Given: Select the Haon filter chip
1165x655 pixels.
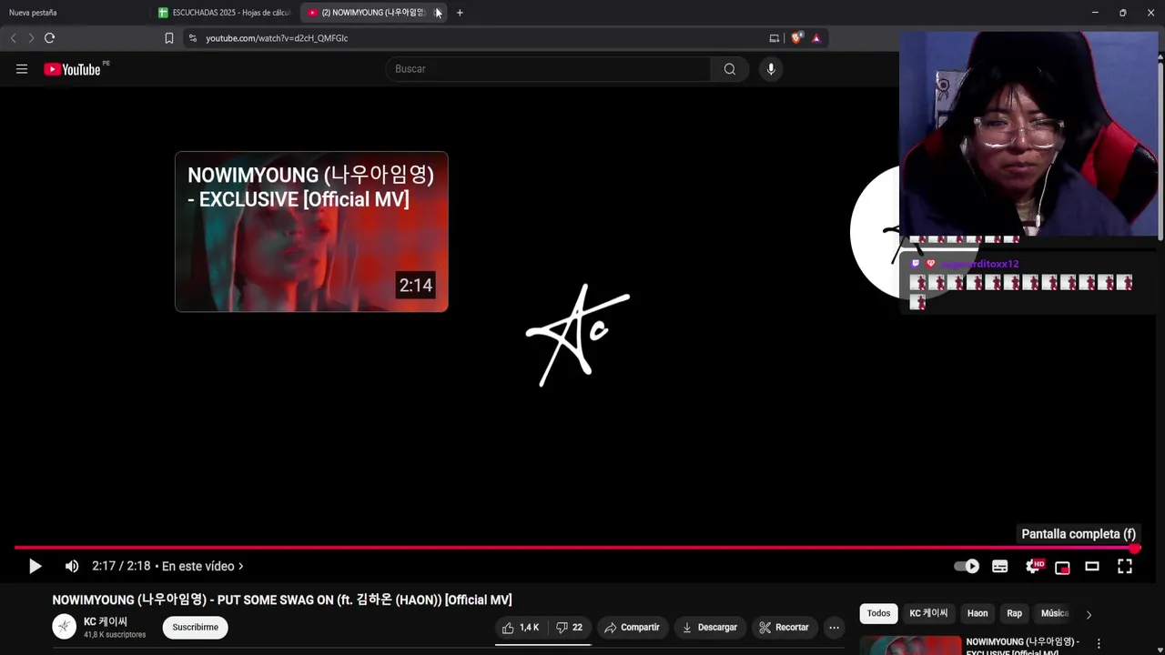Looking at the screenshot, I should [x=978, y=613].
